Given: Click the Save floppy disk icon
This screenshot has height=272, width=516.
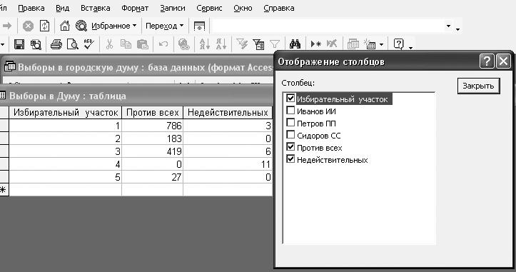Looking at the screenshot, I should [x=19, y=44].
